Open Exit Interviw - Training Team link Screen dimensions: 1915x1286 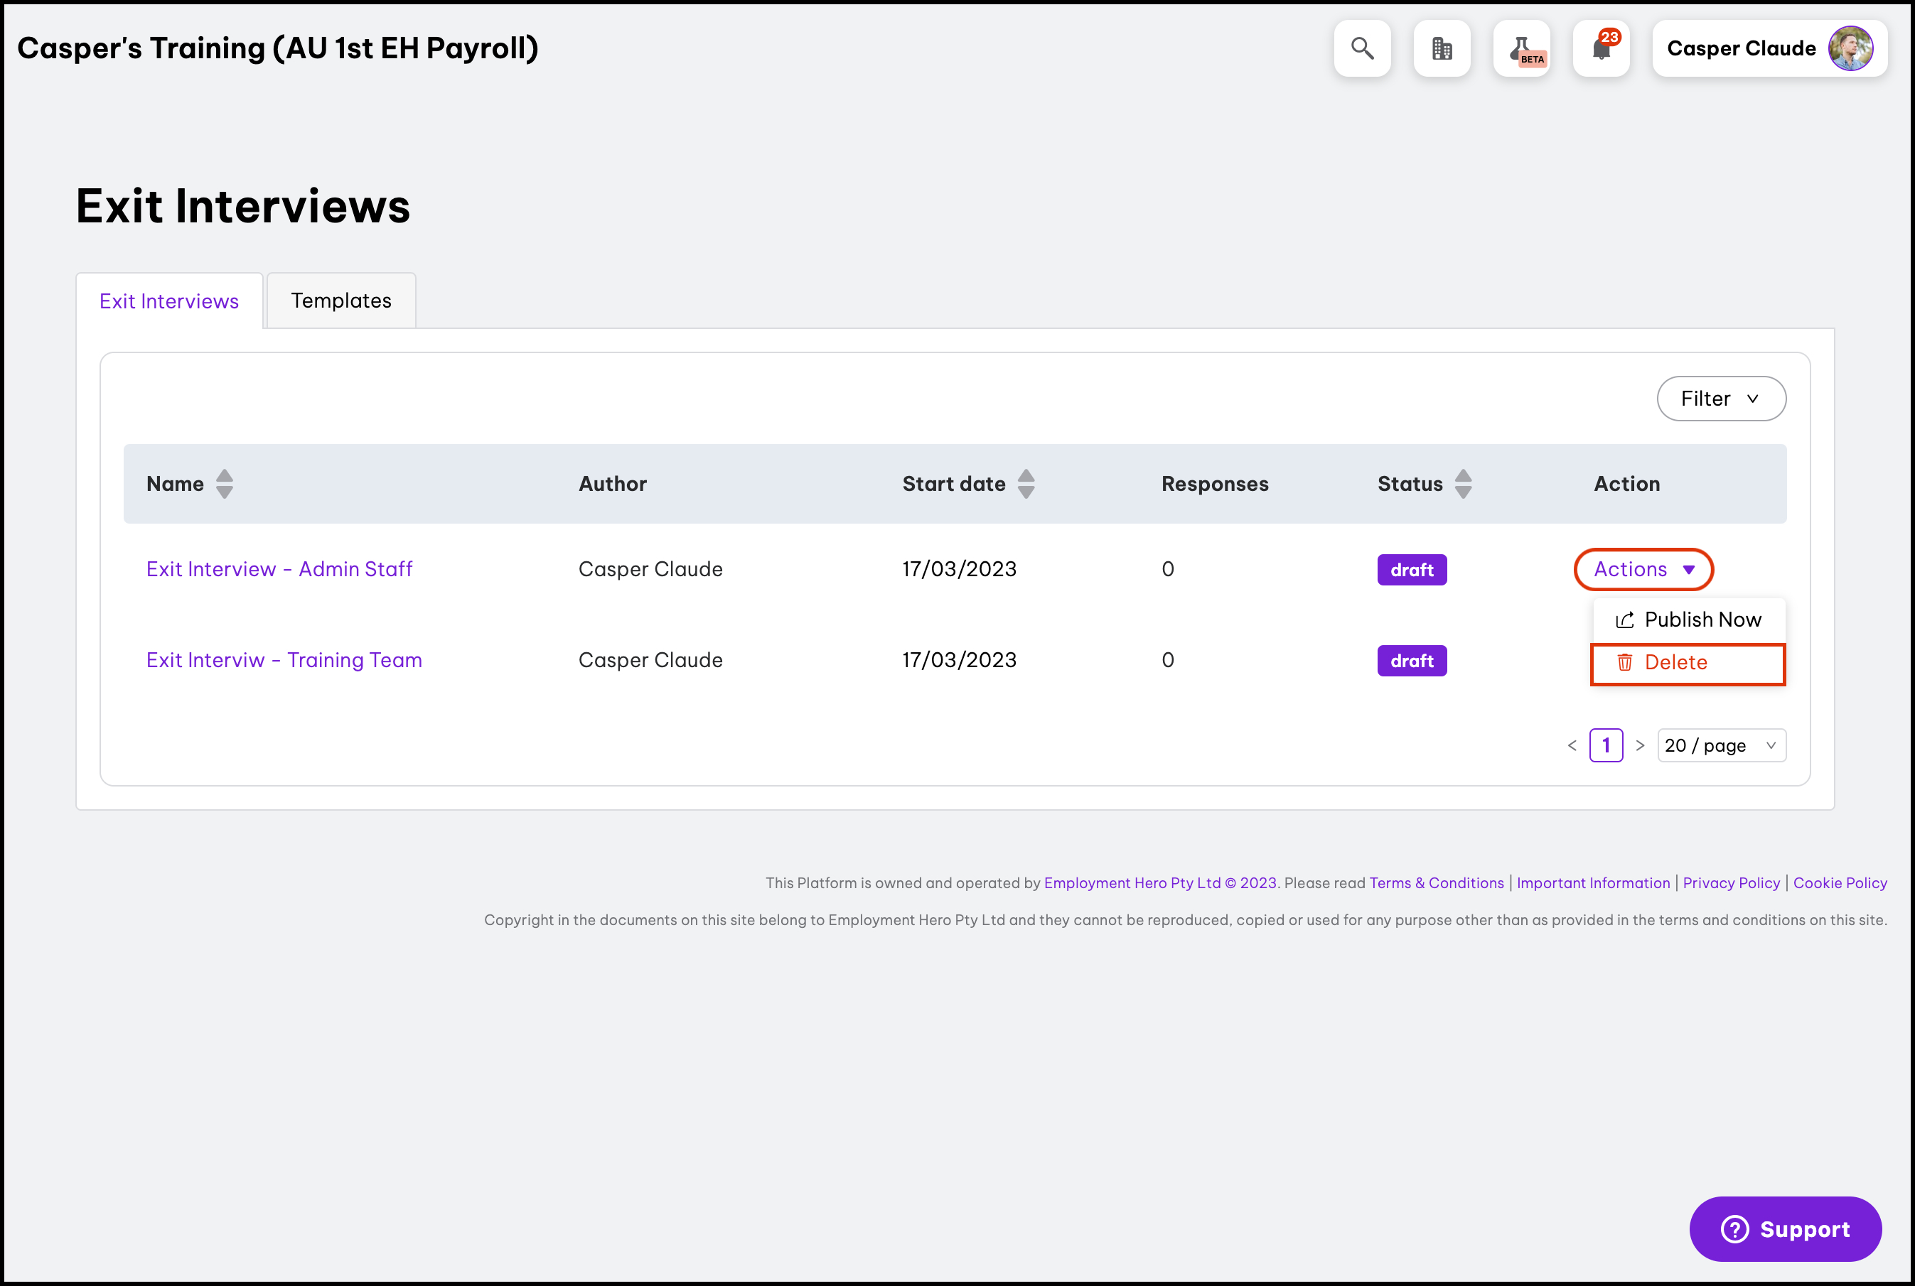(x=284, y=660)
